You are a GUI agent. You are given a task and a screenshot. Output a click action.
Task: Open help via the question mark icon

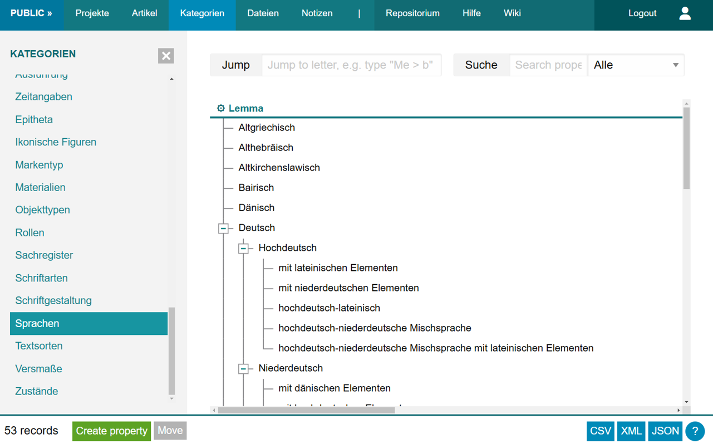[695, 431]
